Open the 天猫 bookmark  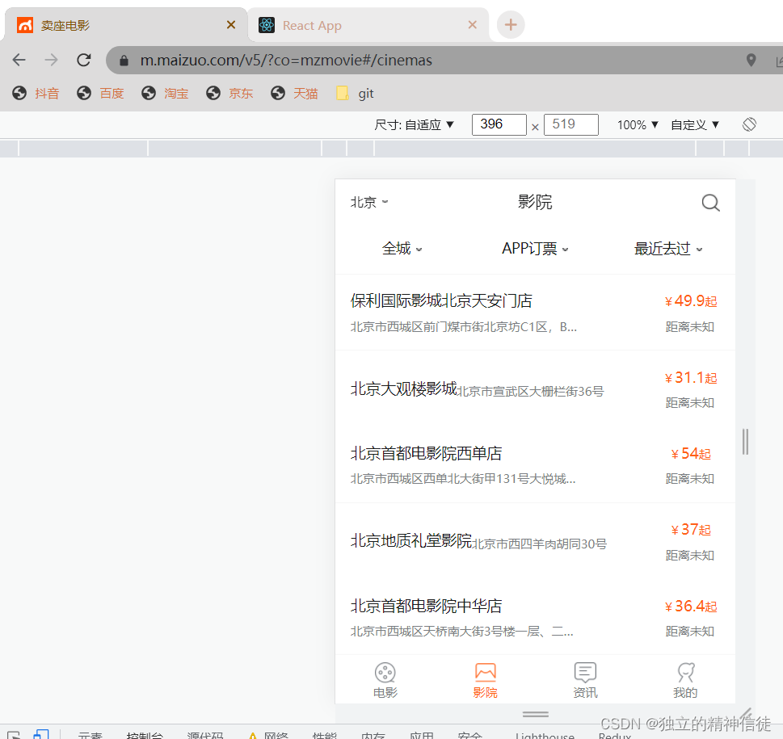click(x=294, y=94)
